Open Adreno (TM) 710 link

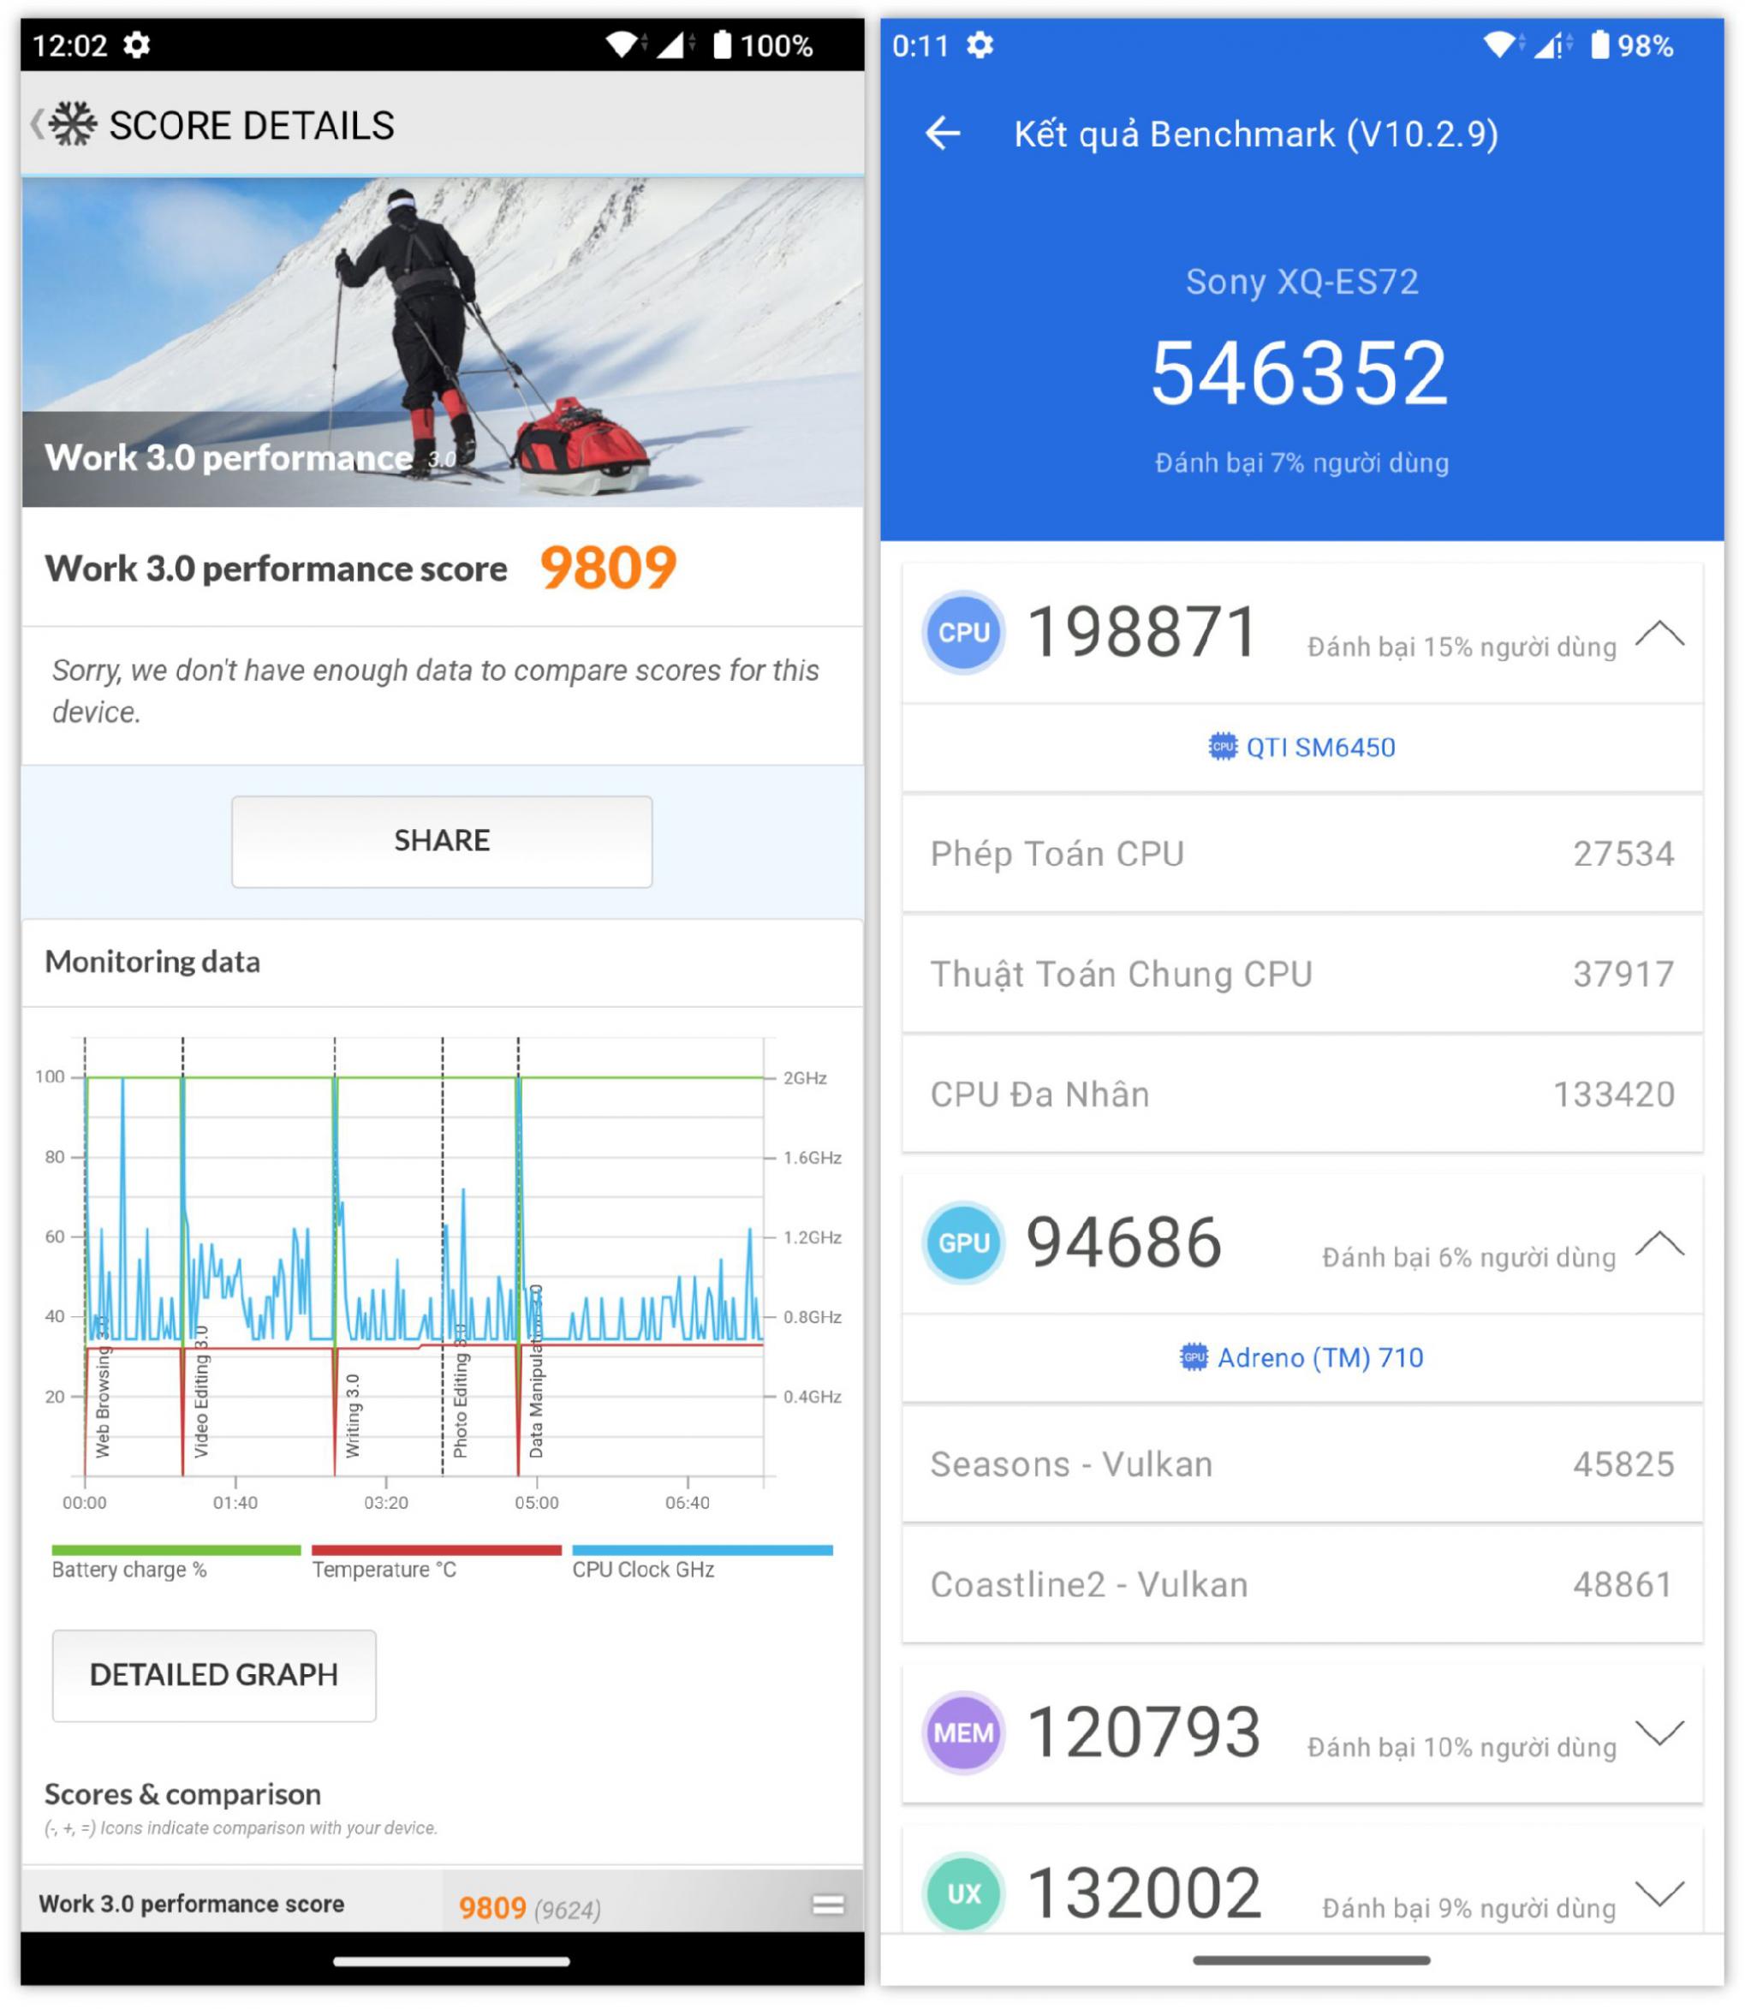[x=1301, y=1357]
